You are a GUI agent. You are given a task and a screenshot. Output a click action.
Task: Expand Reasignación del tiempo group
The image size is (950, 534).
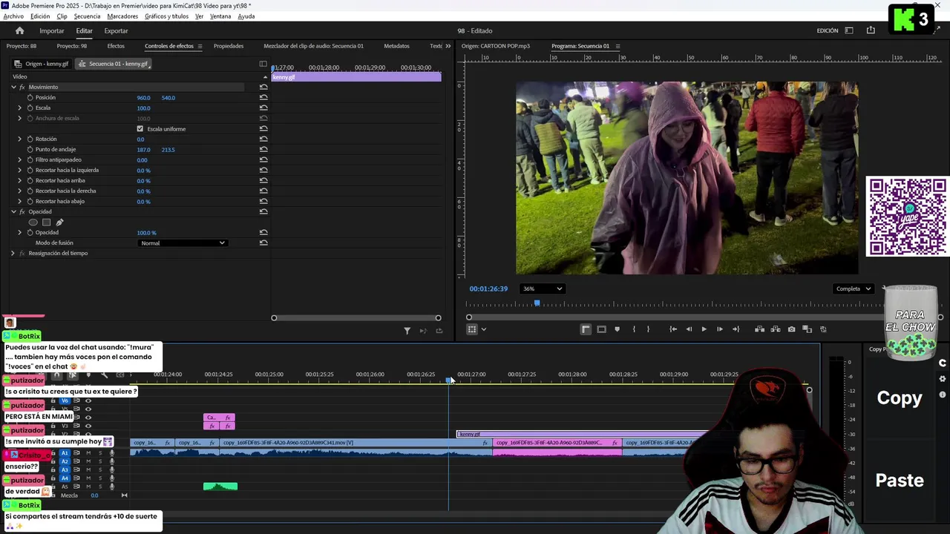(13, 253)
